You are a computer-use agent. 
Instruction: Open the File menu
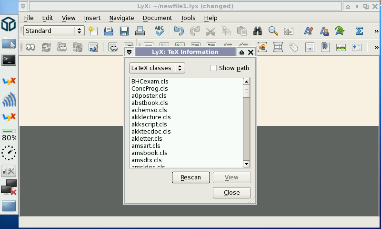click(29, 18)
